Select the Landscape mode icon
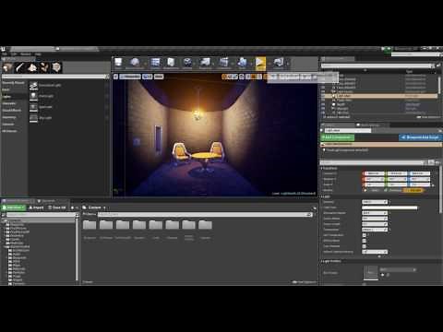The width and height of the screenshot is (443, 332). click(32, 67)
